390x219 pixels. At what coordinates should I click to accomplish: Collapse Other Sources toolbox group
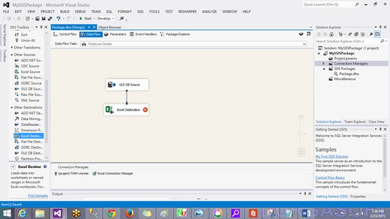11,54
